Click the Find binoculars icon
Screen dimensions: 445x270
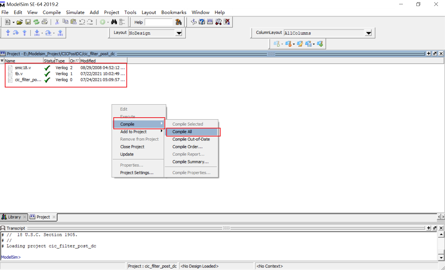(x=114, y=22)
